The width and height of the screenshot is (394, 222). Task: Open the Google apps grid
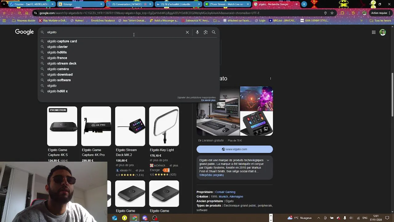point(373,32)
